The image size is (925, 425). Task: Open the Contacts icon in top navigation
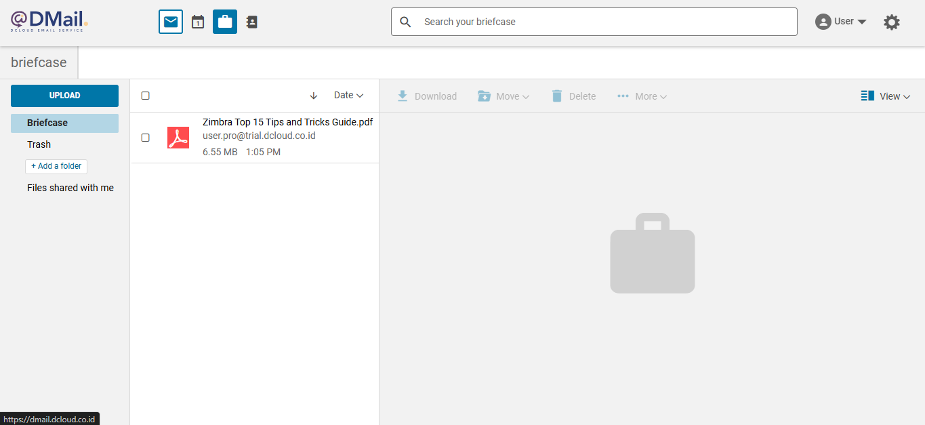(252, 22)
